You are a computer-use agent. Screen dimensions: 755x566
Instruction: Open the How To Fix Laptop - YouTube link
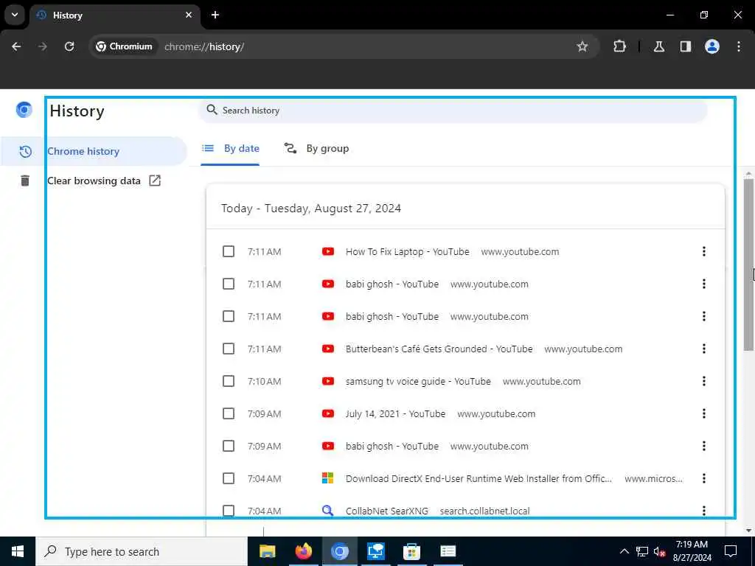pyautogui.click(x=407, y=252)
